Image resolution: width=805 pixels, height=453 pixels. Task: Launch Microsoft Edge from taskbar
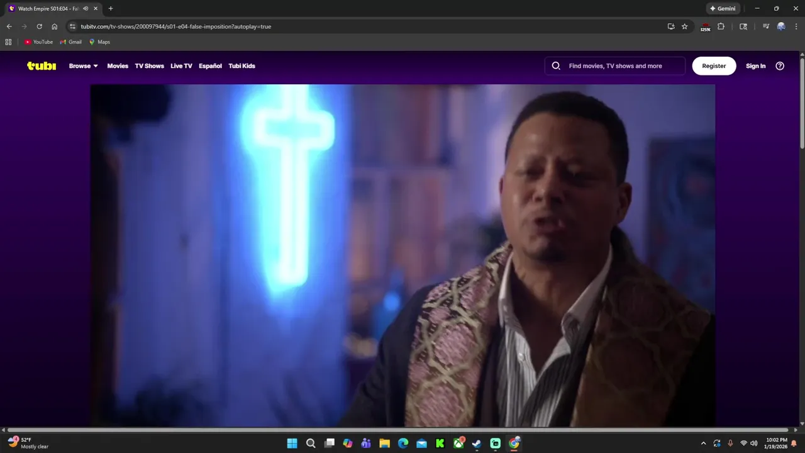403,444
